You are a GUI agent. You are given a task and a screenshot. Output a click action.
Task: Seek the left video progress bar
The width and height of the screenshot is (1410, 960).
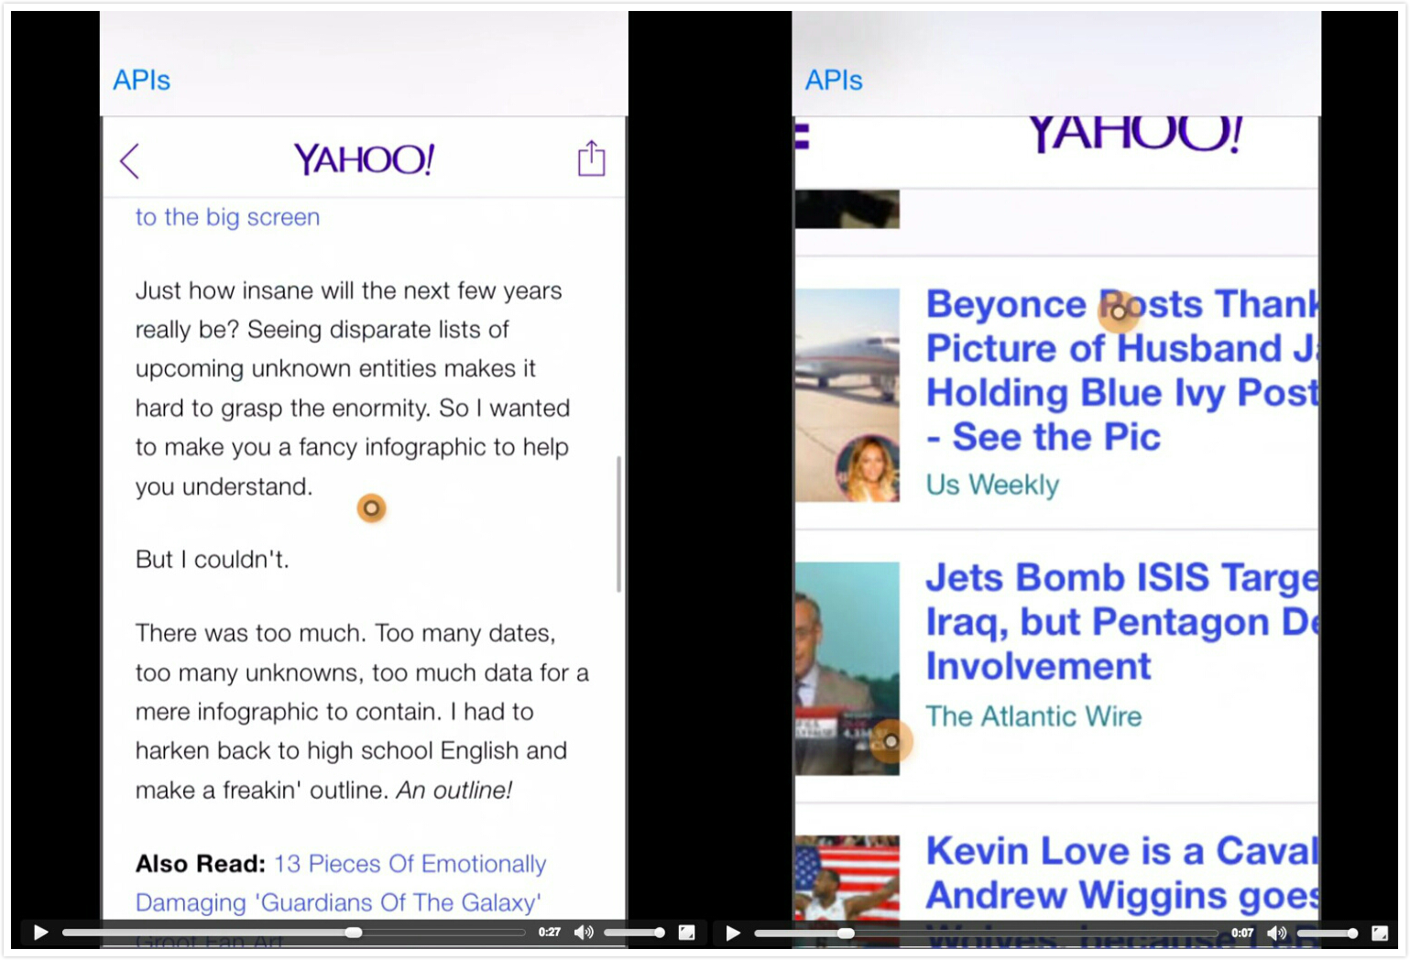point(293,933)
